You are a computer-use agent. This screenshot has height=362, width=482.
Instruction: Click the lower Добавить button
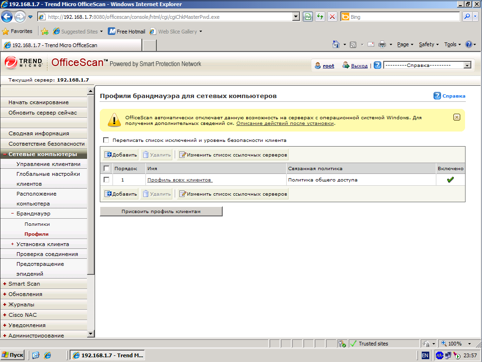pyautogui.click(x=121, y=194)
